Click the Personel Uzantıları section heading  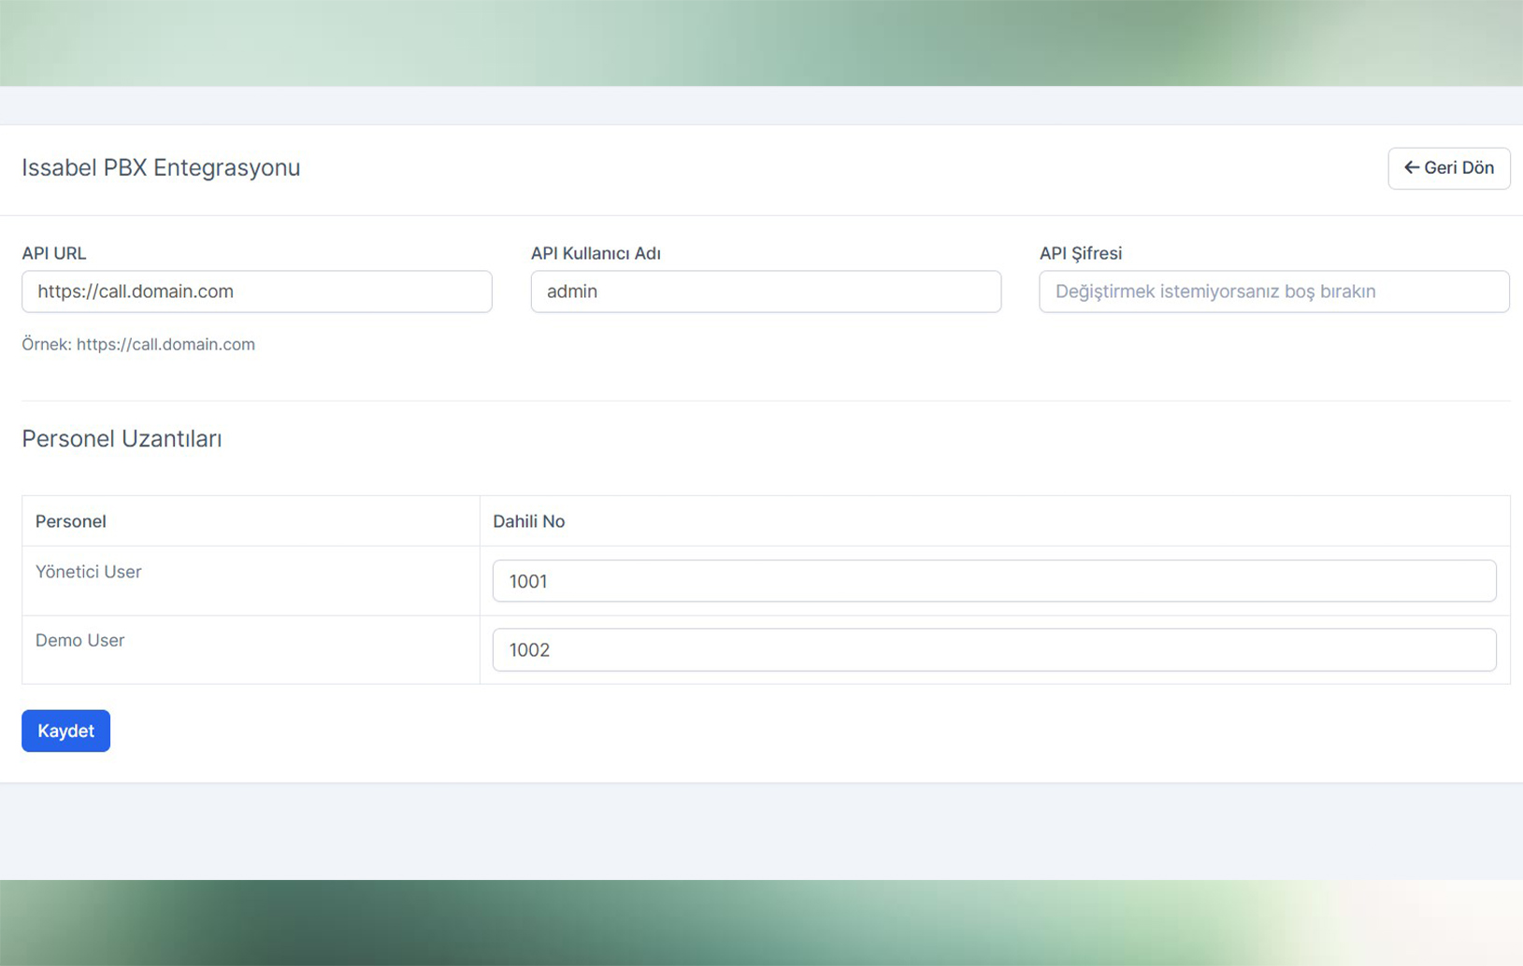click(122, 439)
